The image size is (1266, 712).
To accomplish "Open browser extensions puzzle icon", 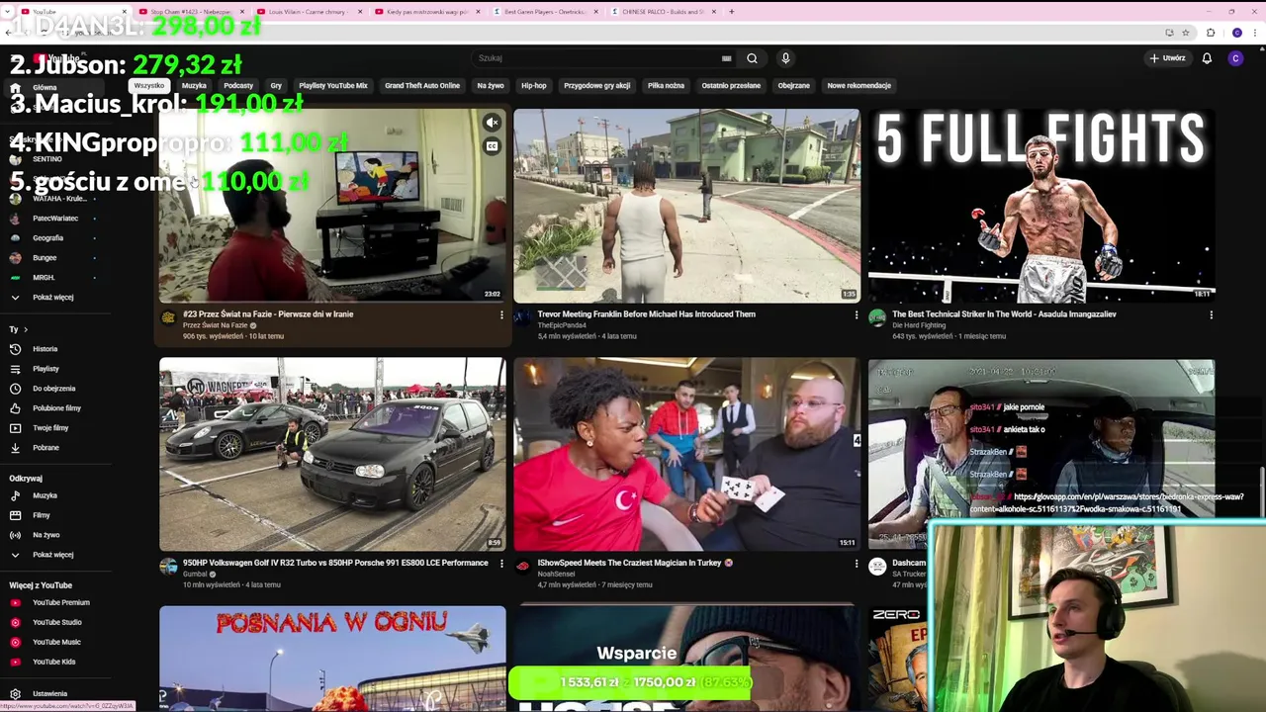I will [1211, 33].
